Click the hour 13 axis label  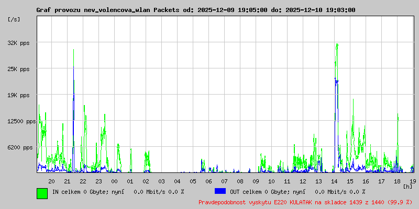tap(319, 181)
